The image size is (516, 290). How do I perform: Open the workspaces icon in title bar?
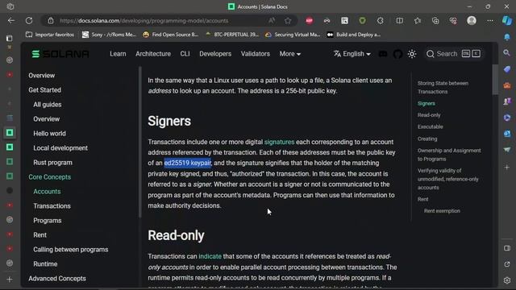pyautogui.click(x=10, y=6)
